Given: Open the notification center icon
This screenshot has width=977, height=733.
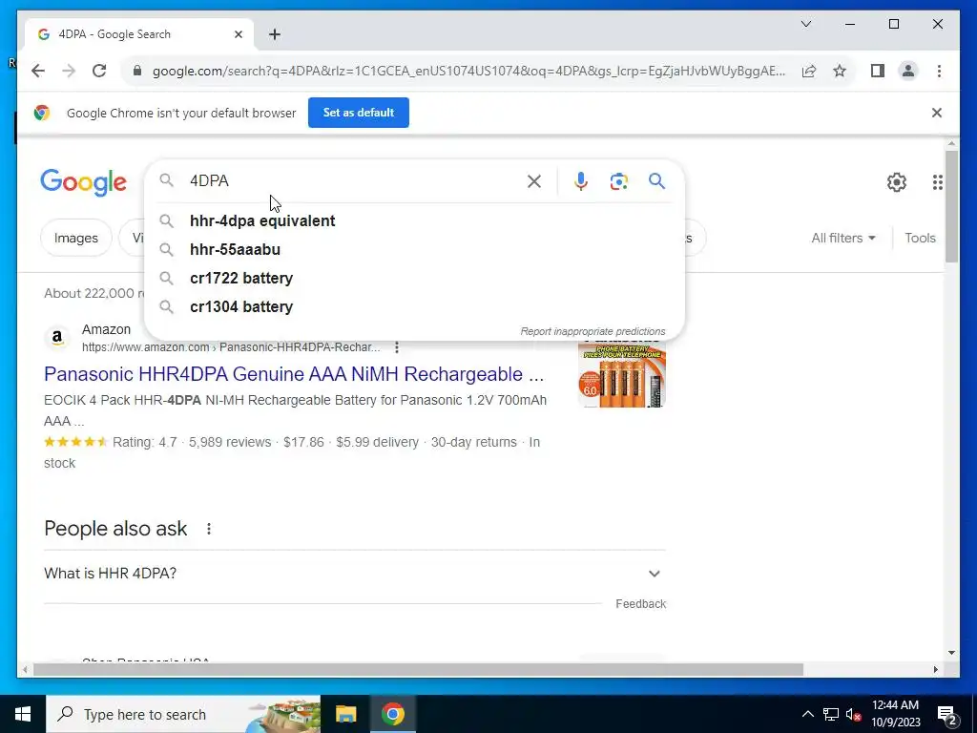Looking at the screenshot, I should (x=947, y=715).
